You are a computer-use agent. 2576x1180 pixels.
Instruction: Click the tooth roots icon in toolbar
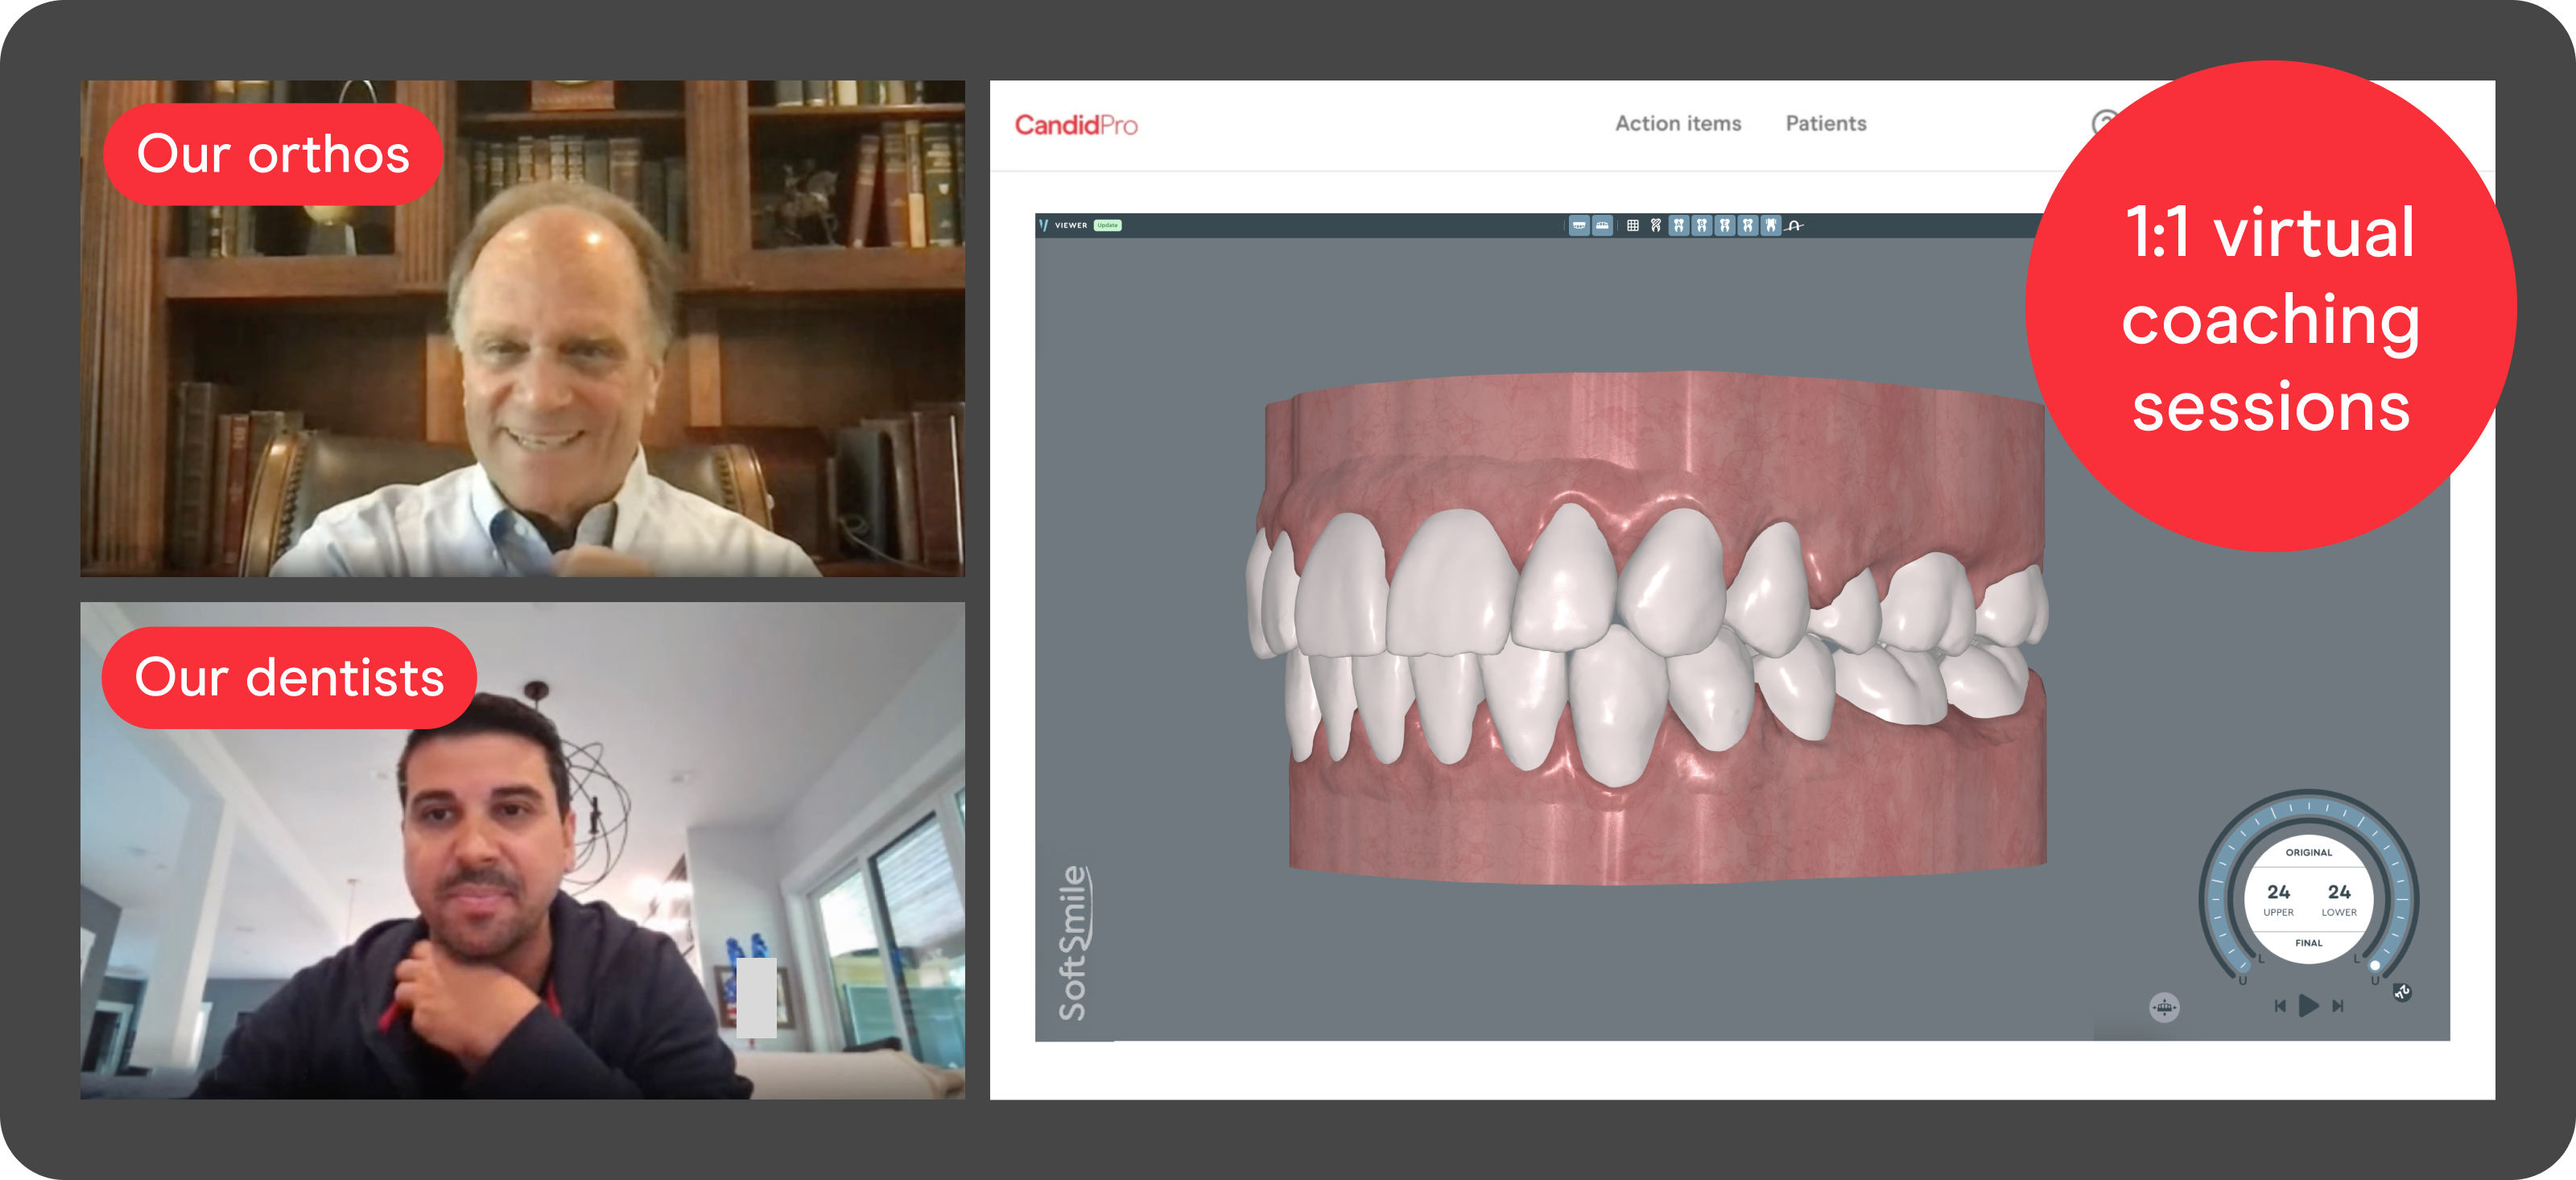[1771, 226]
